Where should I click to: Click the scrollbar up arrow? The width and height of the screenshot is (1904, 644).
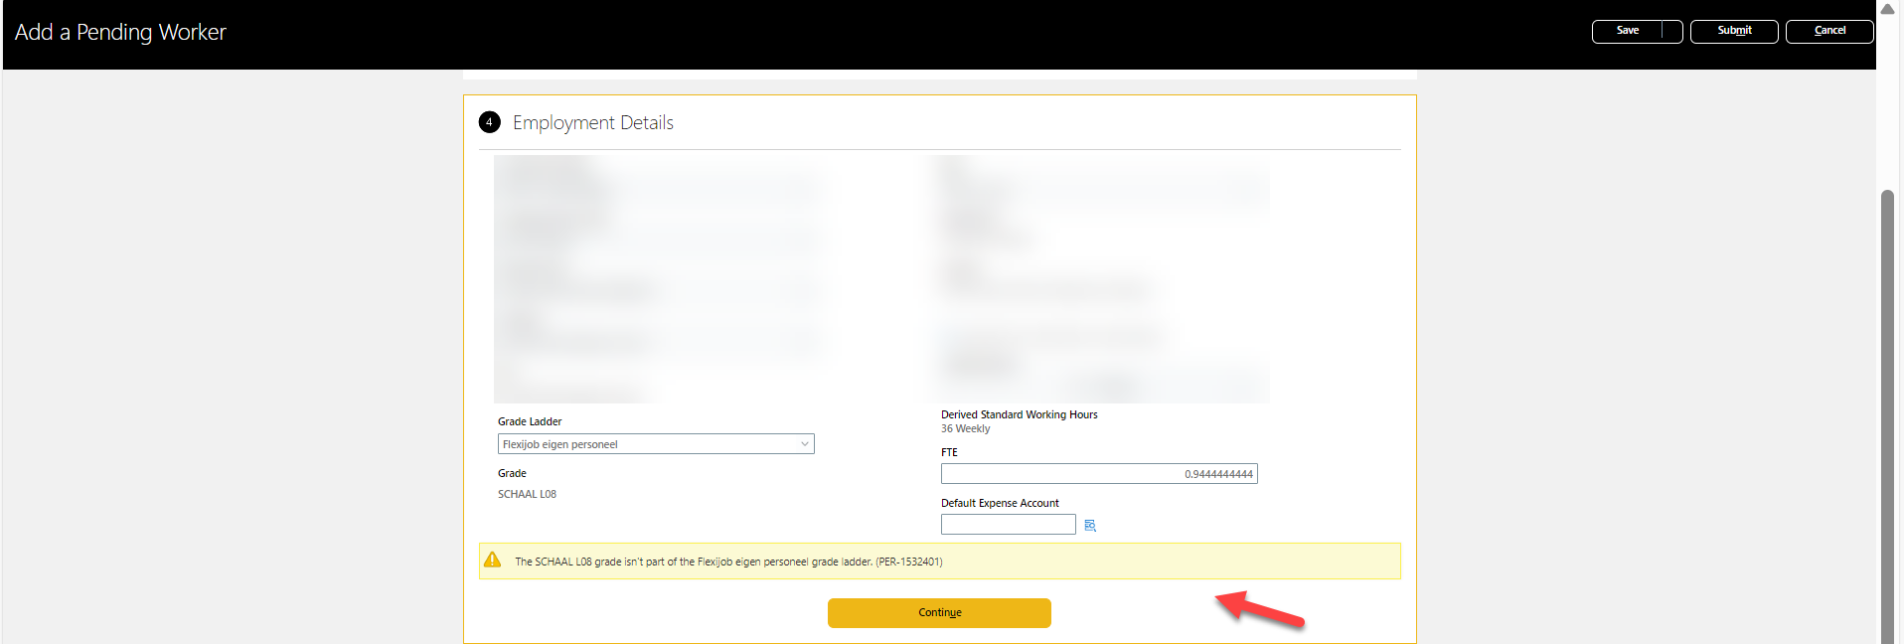(1887, 9)
